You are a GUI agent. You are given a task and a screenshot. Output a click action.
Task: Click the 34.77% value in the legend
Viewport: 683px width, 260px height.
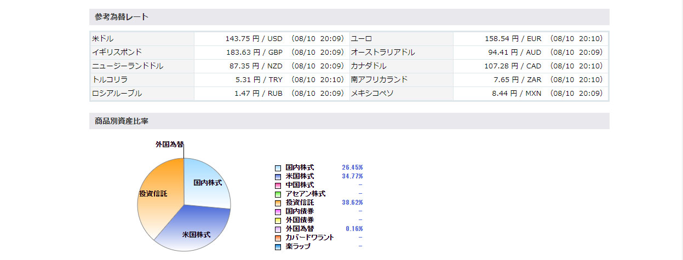pos(352,176)
